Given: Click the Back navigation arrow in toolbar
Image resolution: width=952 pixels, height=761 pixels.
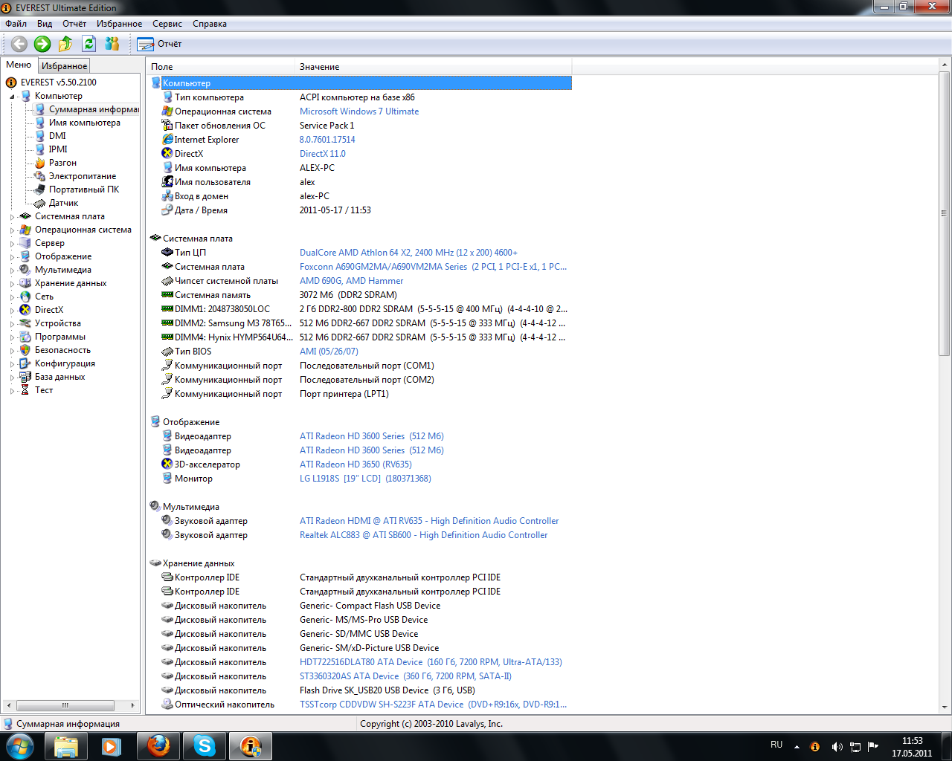Looking at the screenshot, I should (x=19, y=44).
